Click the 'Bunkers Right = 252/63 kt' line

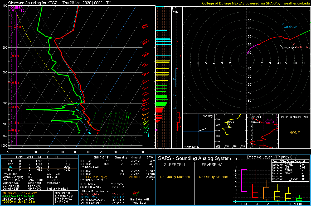[x=102, y=194]
